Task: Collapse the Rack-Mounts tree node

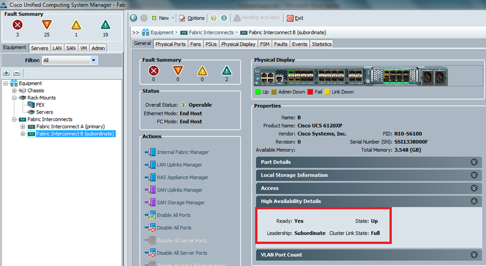Action: coord(14,98)
